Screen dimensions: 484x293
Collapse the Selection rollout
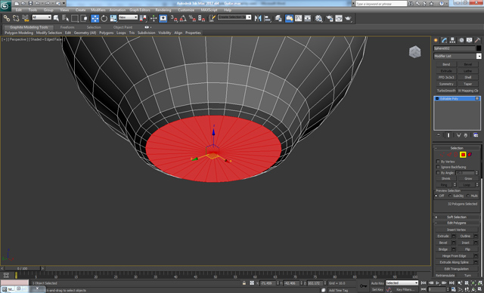[457, 148]
